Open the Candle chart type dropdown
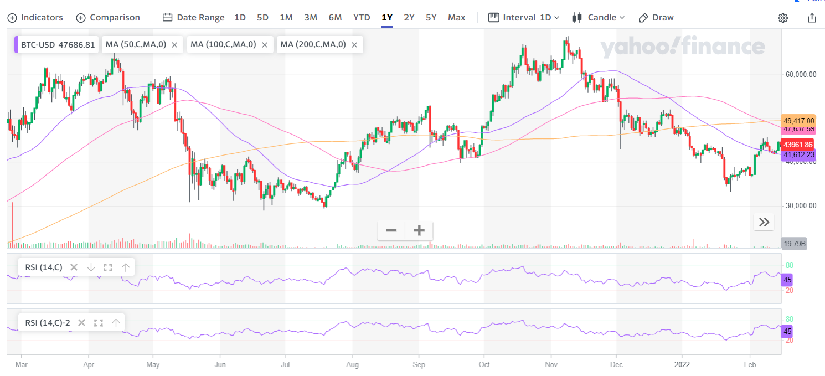The width and height of the screenshot is (825, 376). click(598, 18)
